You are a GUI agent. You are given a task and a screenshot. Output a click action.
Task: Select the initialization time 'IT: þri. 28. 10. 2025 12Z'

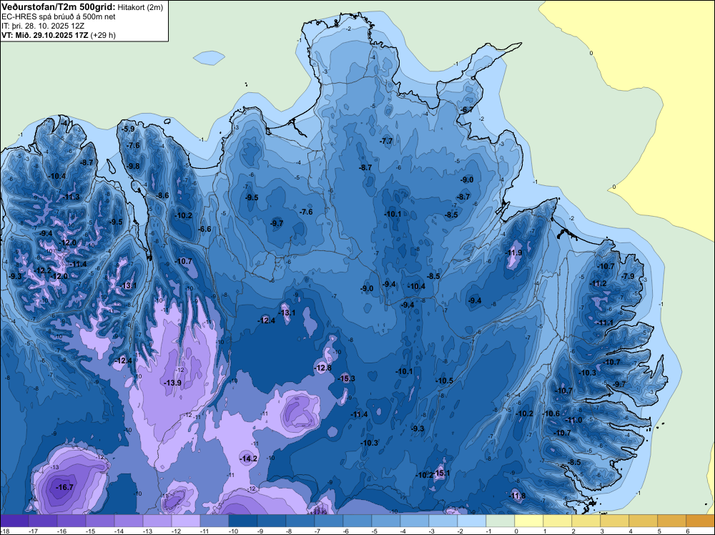tap(43, 26)
